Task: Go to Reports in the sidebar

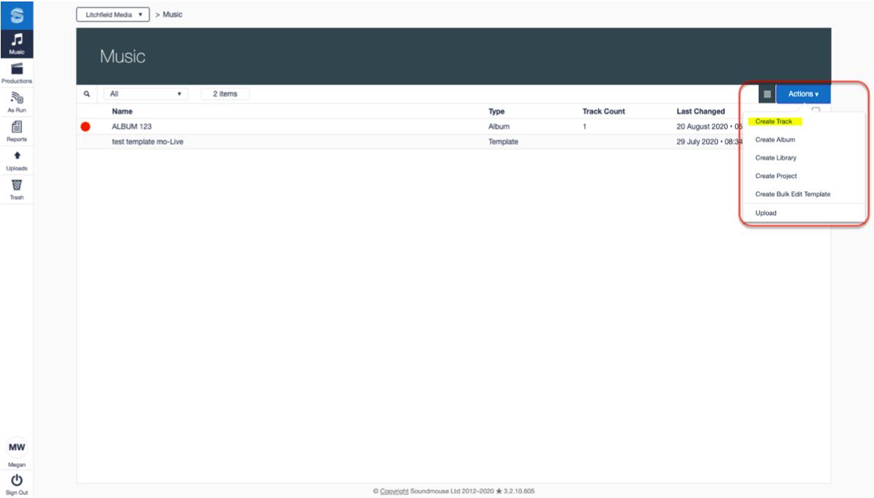Action: pyautogui.click(x=17, y=131)
